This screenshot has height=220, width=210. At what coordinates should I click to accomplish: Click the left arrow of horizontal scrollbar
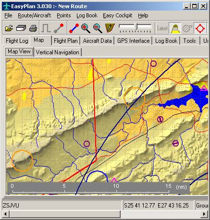[5, 214]
